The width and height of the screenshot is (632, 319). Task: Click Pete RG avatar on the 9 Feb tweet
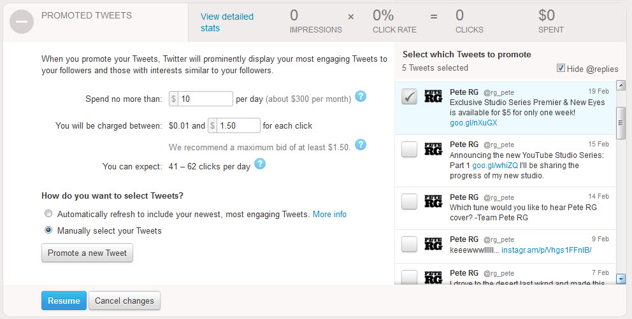coord(433,244)
